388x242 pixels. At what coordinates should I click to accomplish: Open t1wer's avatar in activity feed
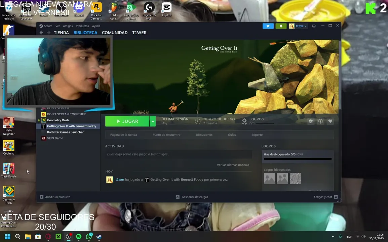[x=110, y=179]
